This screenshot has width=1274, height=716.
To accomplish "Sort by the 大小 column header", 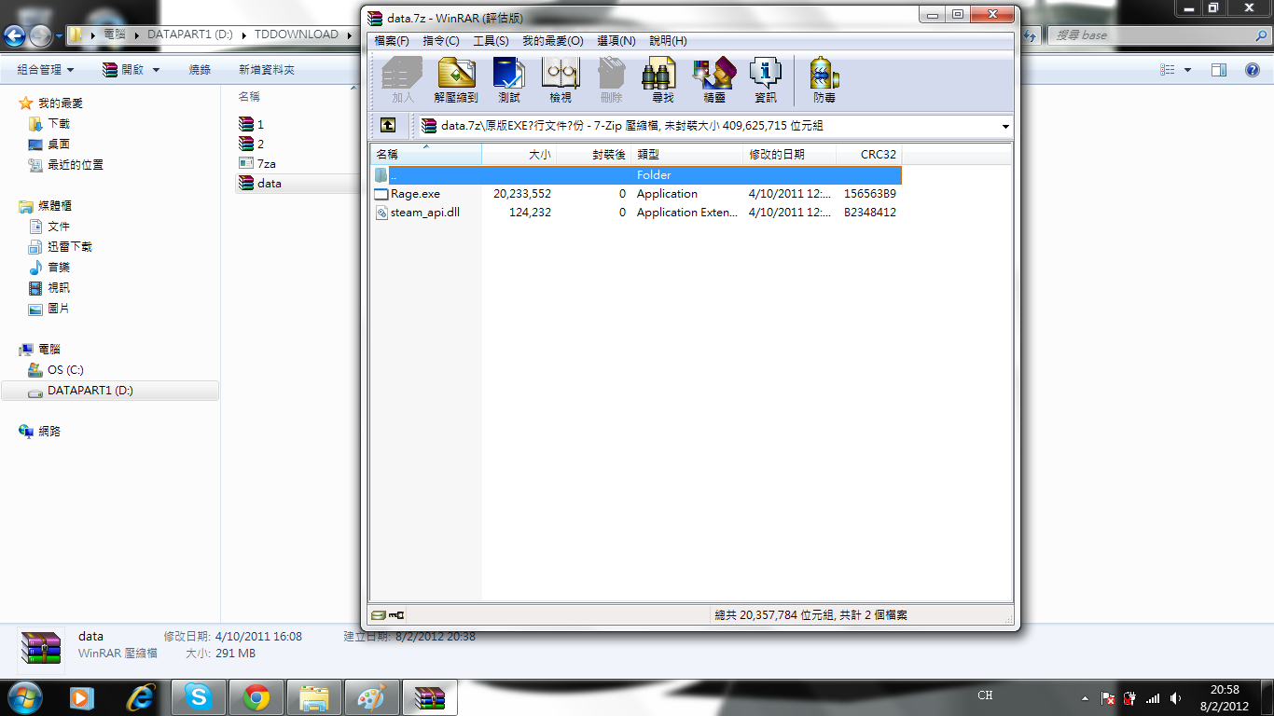I will point(519,155).
